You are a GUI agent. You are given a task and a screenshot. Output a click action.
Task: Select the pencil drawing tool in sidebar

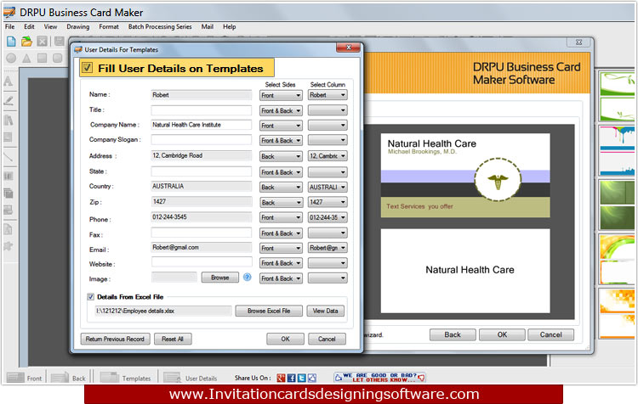(9, 100)
